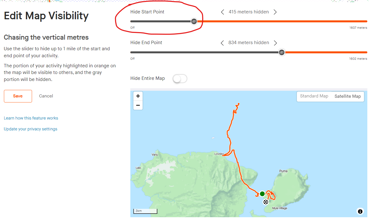Click the checkered finish flag marker
Image resolution: width=369 pixels, height=220 pixels.
(266, 202)
